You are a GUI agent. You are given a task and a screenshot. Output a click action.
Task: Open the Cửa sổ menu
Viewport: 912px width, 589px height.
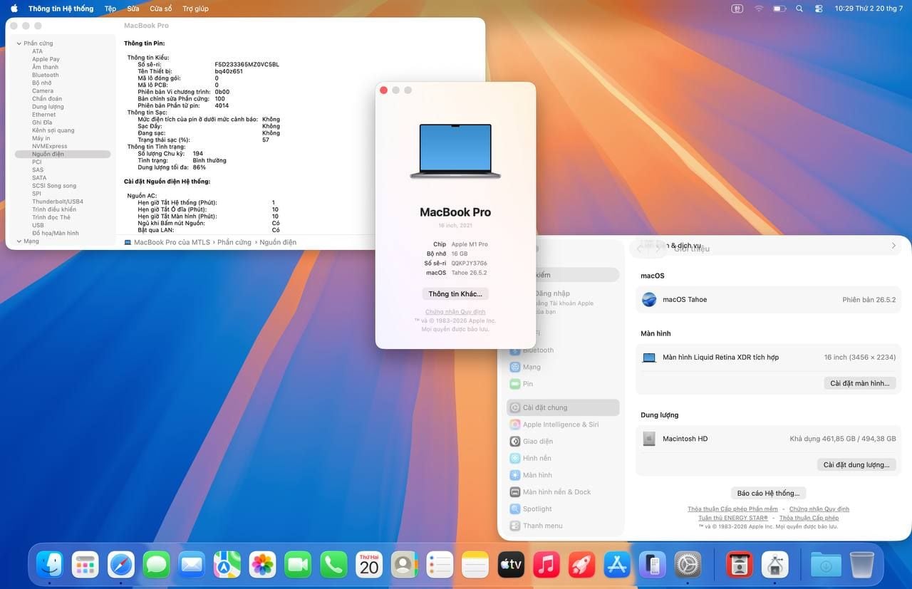click(x=161, y=9)
